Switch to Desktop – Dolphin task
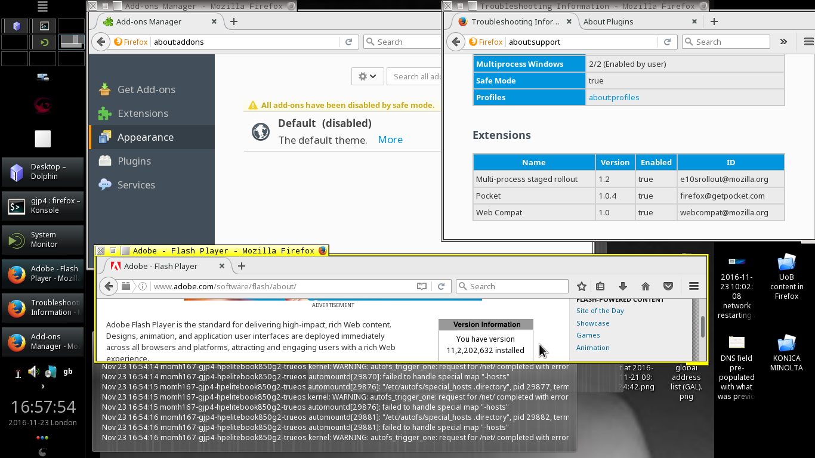Screen dimensions: 815x458 click(42, 172)
